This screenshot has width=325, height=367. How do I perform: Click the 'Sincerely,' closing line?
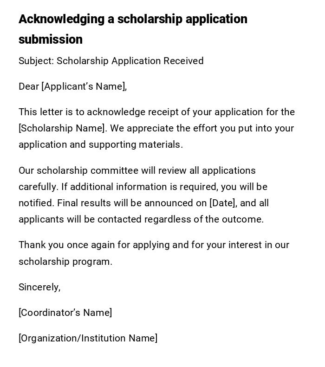click(x=39, y=287)
